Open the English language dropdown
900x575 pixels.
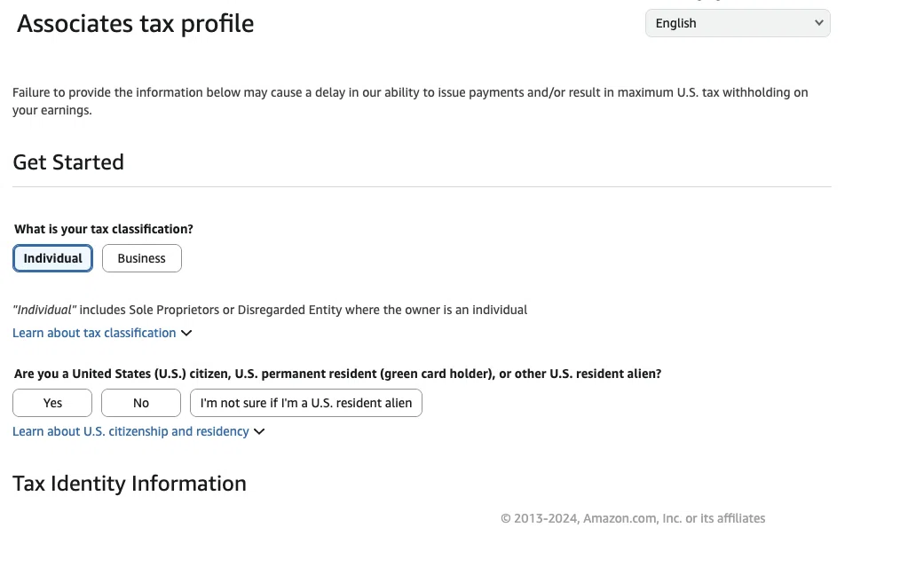click(x=738, y=23)
